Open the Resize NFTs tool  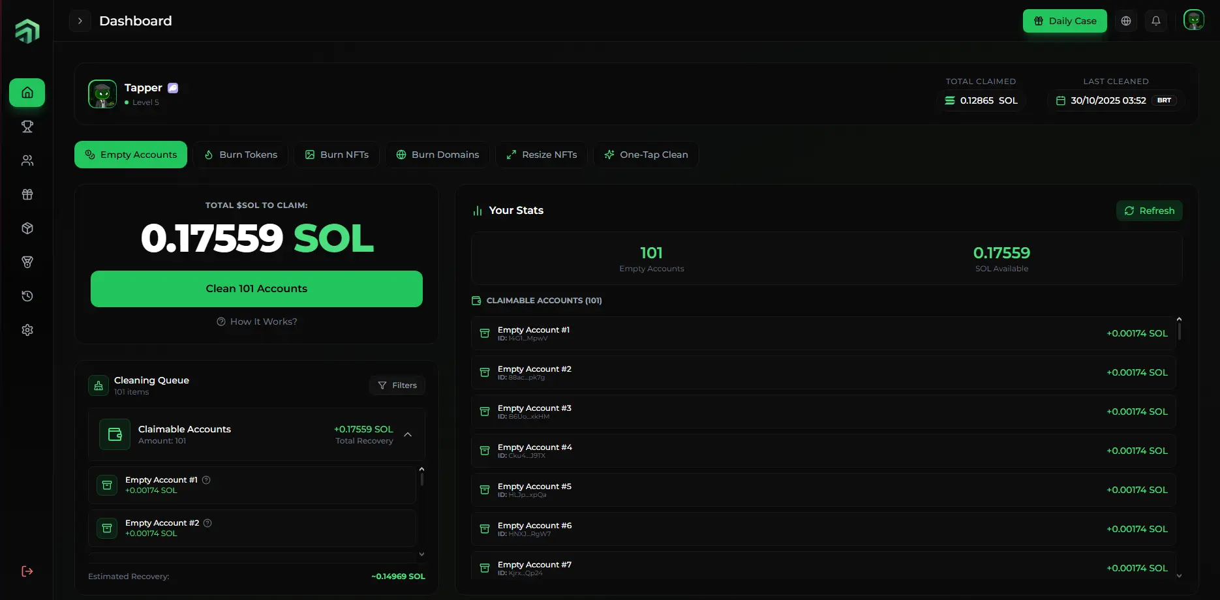pos(541,155)
